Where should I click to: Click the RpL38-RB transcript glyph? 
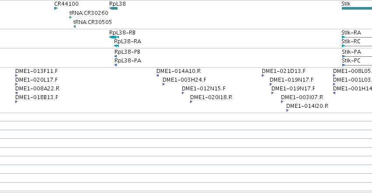pyautogui.click(x=114, y=37)
